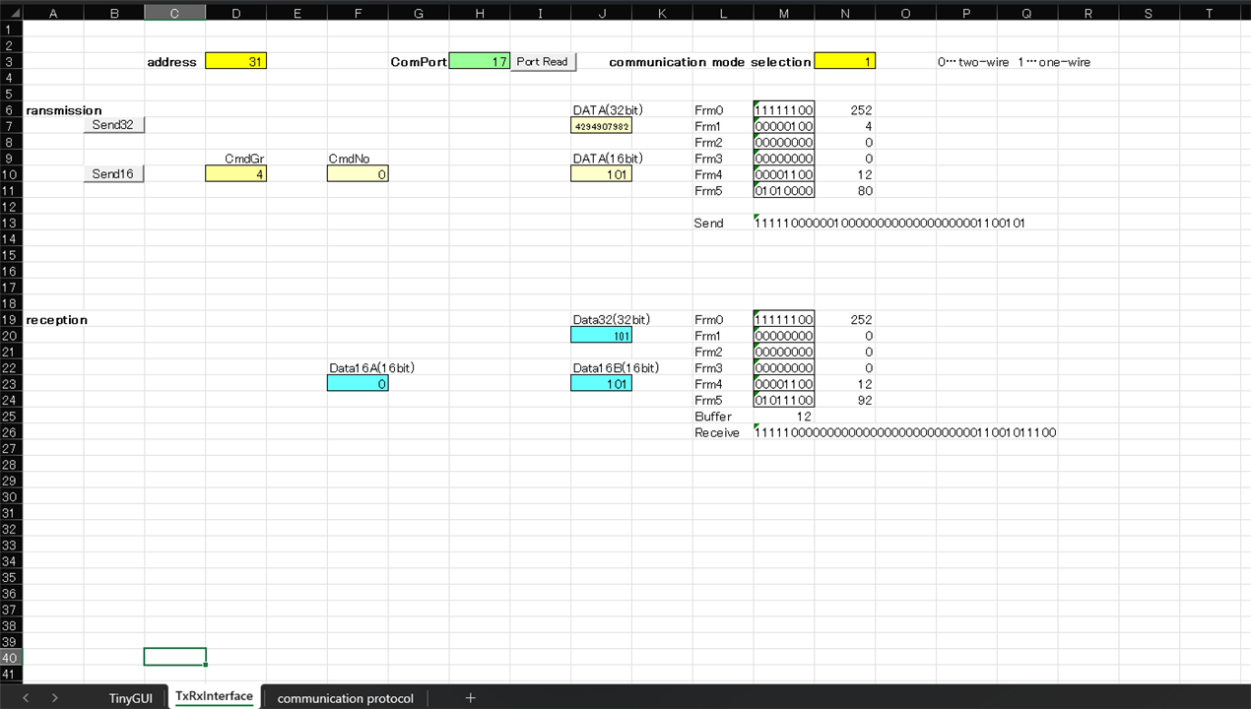1251x709 pixels.
Task: Click the Send16 button
Action: [113, 174]
